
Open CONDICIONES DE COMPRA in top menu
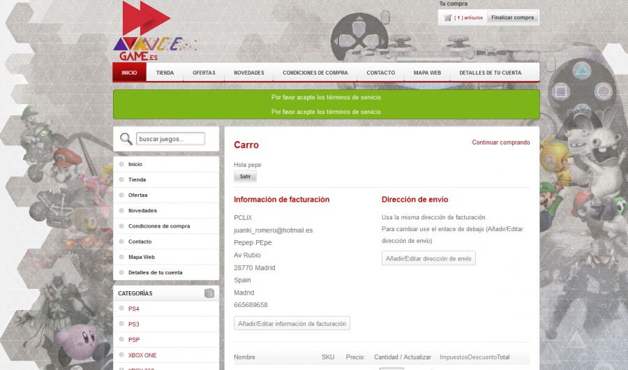click(315, 73)
